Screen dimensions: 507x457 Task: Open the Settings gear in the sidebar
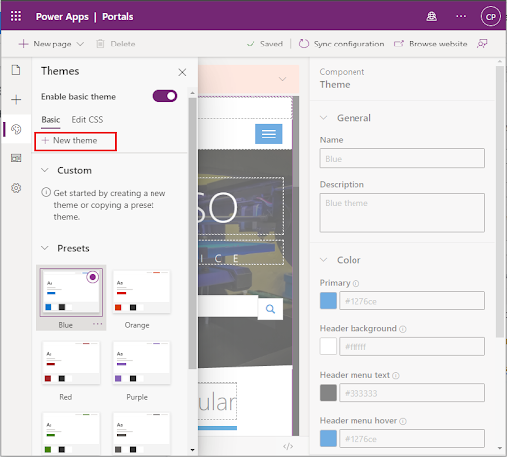[x=16, y=188]
